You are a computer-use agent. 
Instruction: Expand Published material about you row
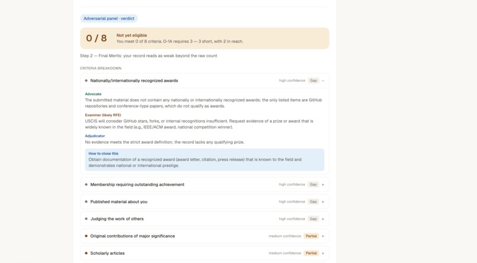click(x=323, y=202)
